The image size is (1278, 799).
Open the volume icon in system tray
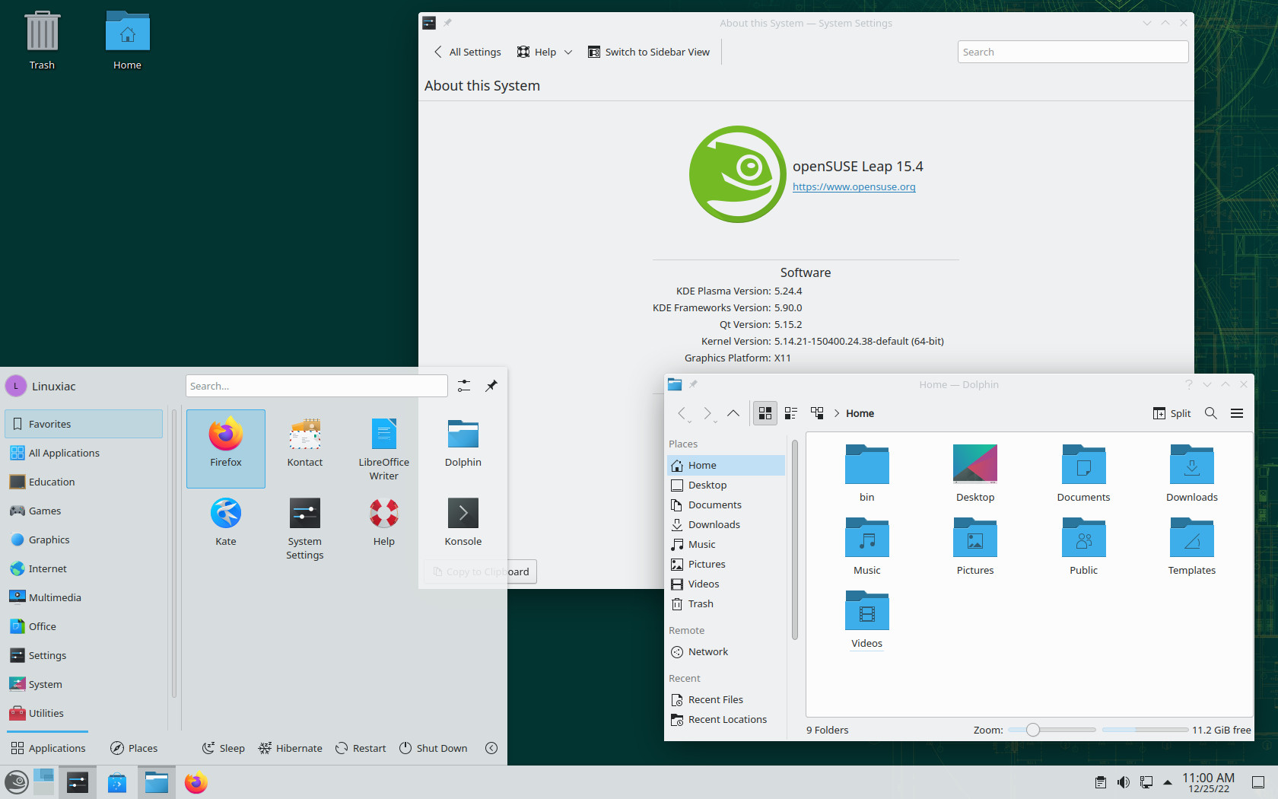click(1124, 782)
